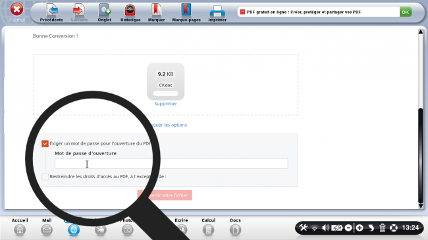Click the Convertir votre fichier button
The image size is (428, 240).
(x=165, y=195)
